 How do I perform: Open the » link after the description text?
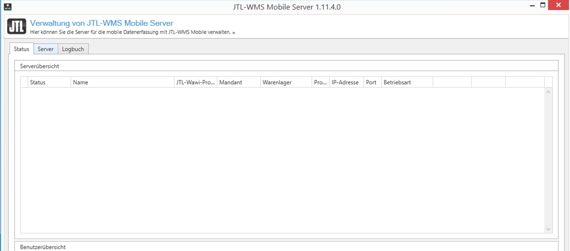click(234, 32)
